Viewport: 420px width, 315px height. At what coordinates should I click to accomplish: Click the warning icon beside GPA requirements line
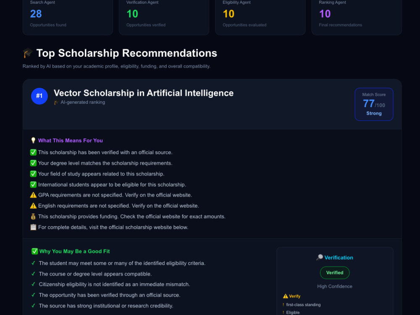click(x=33, y=195)
